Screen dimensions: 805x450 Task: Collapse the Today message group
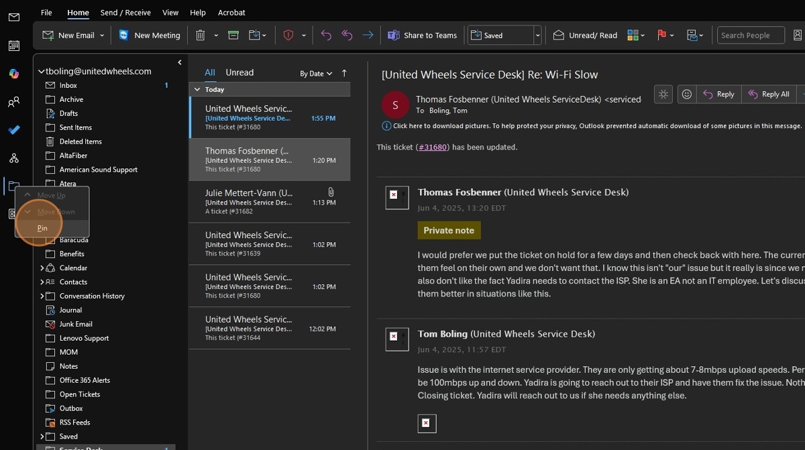point(197,89)
